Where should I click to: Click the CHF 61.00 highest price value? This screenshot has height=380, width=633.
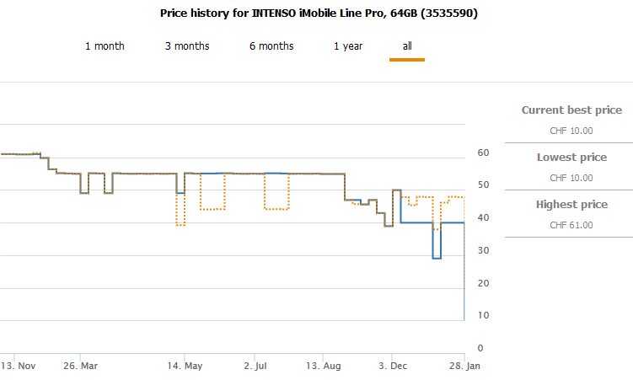(571, 225)
